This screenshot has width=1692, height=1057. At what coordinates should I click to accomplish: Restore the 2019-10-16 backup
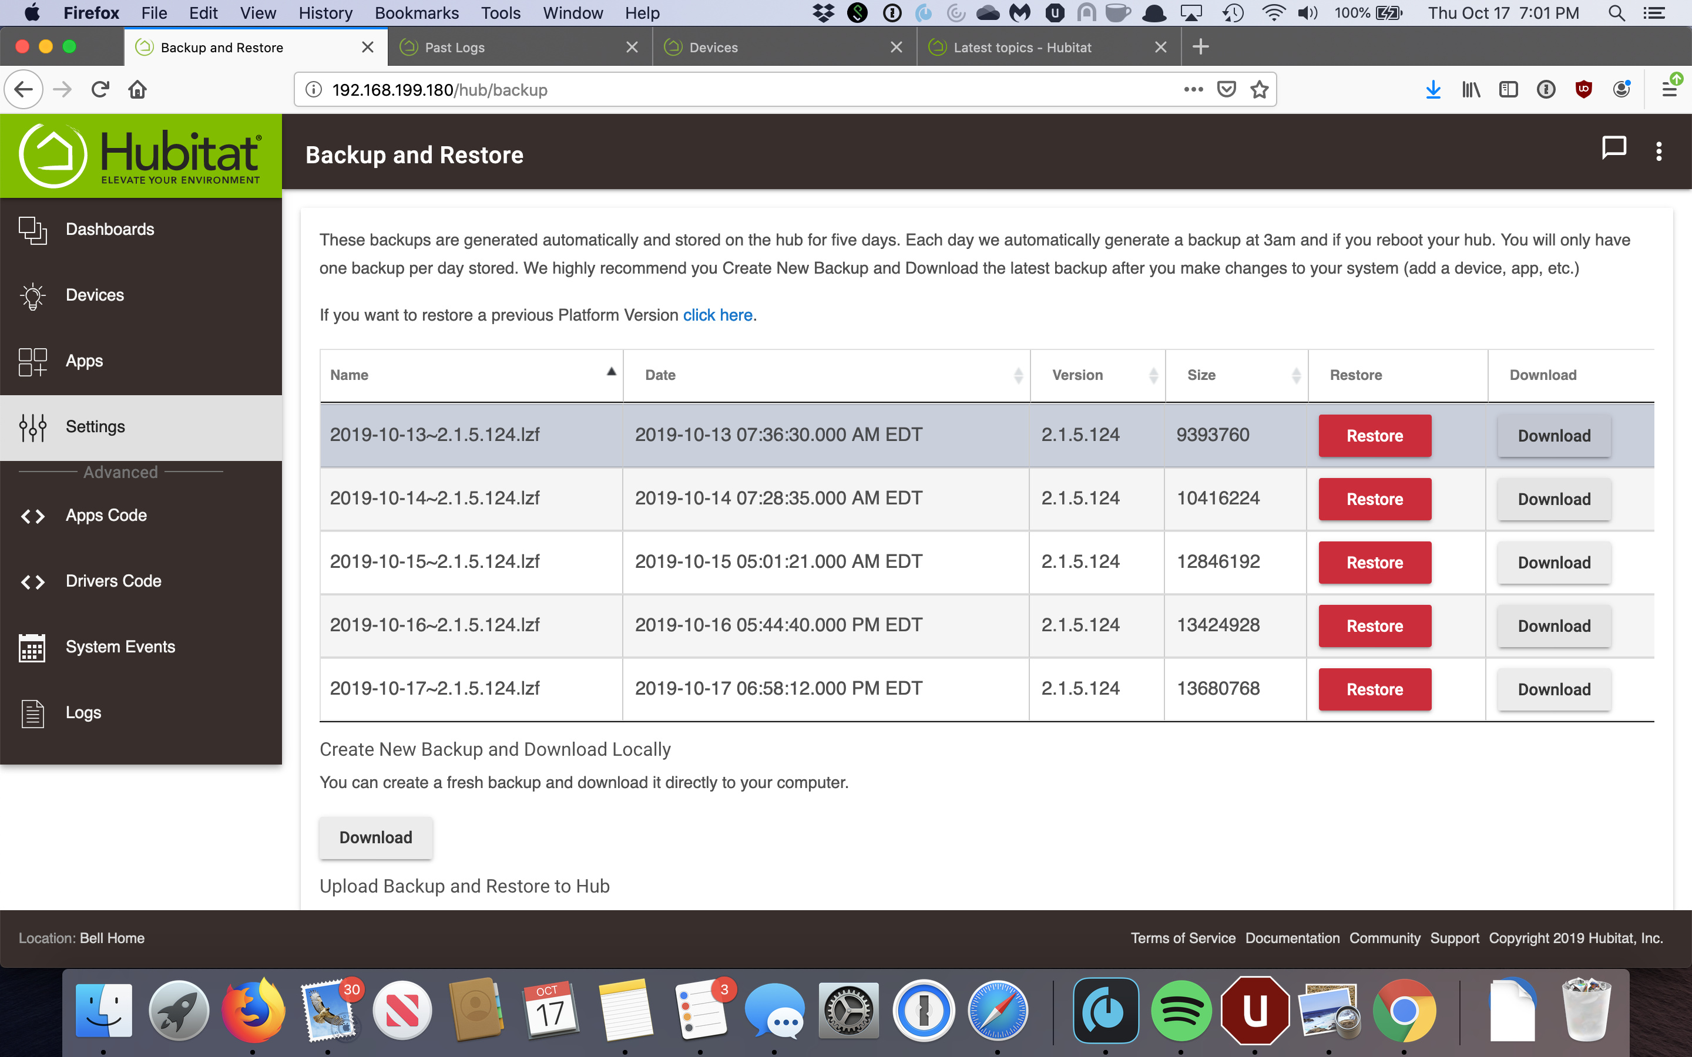click(1375, 625)
